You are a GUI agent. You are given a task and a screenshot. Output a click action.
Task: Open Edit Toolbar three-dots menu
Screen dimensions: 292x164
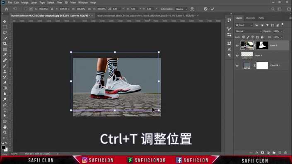(x=5, y=138)
